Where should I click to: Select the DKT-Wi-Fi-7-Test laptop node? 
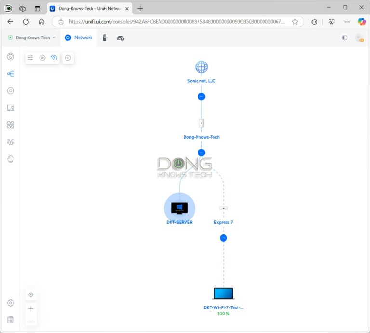pos(223,294)
